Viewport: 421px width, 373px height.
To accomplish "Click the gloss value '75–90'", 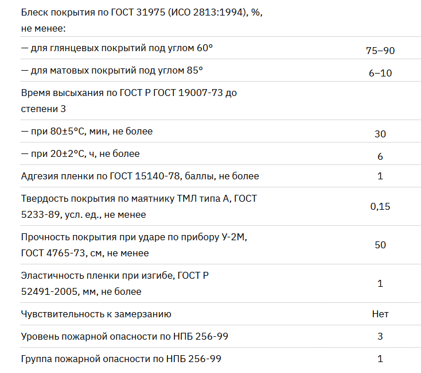I will (x=380, y=51).
